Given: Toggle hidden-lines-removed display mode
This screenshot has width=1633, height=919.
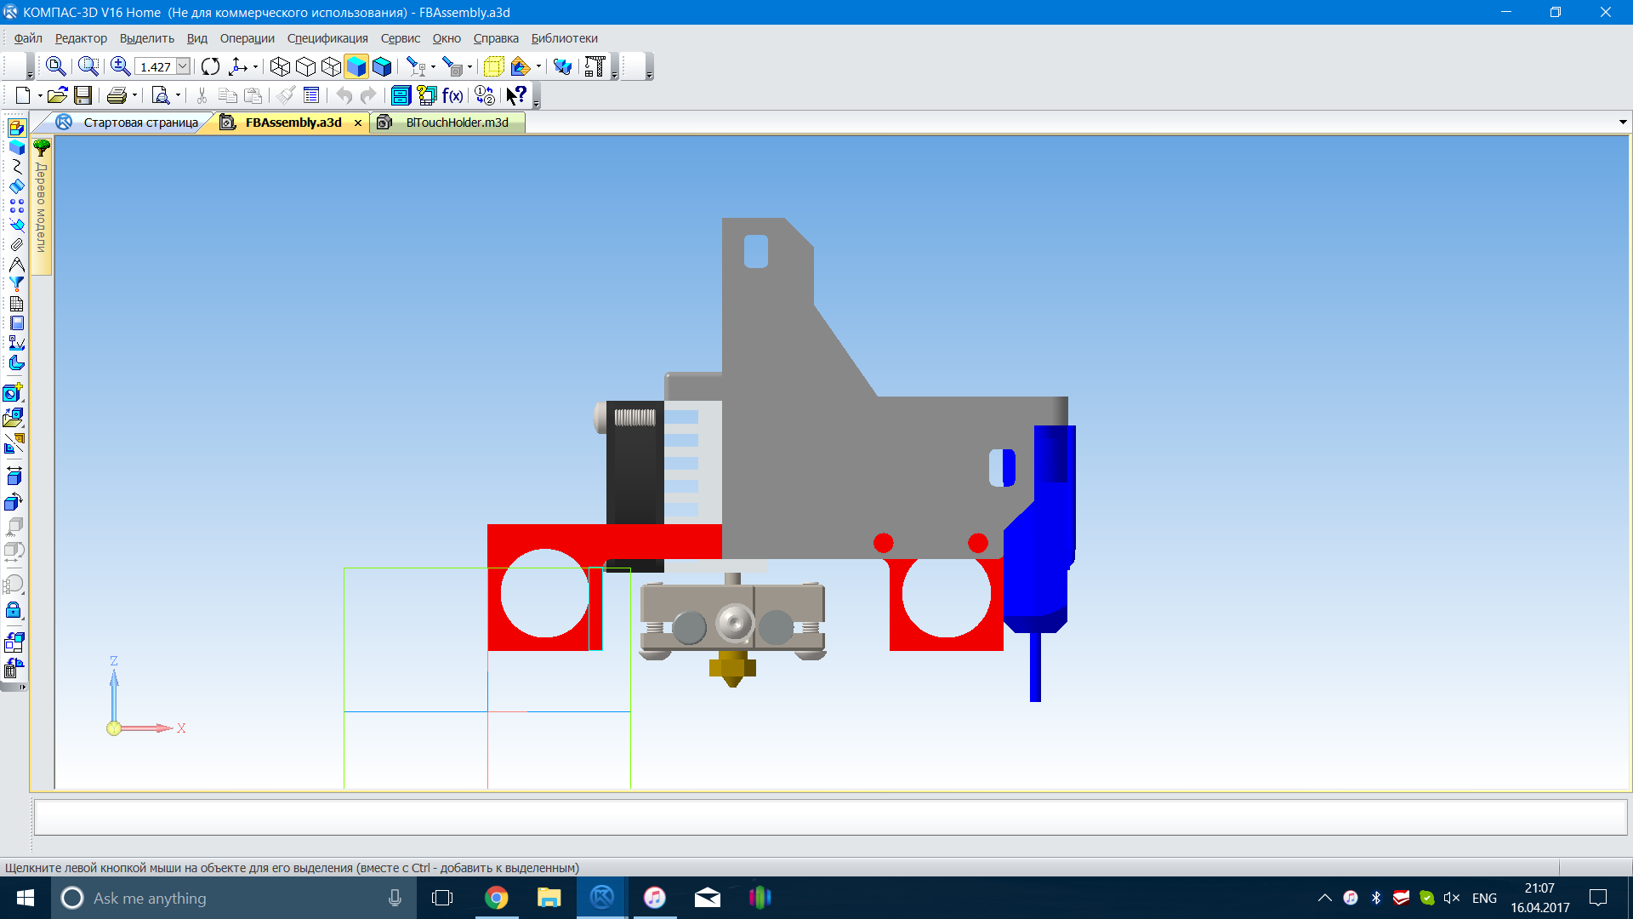Looking at the screenshot, I should (x=305, y=66).
